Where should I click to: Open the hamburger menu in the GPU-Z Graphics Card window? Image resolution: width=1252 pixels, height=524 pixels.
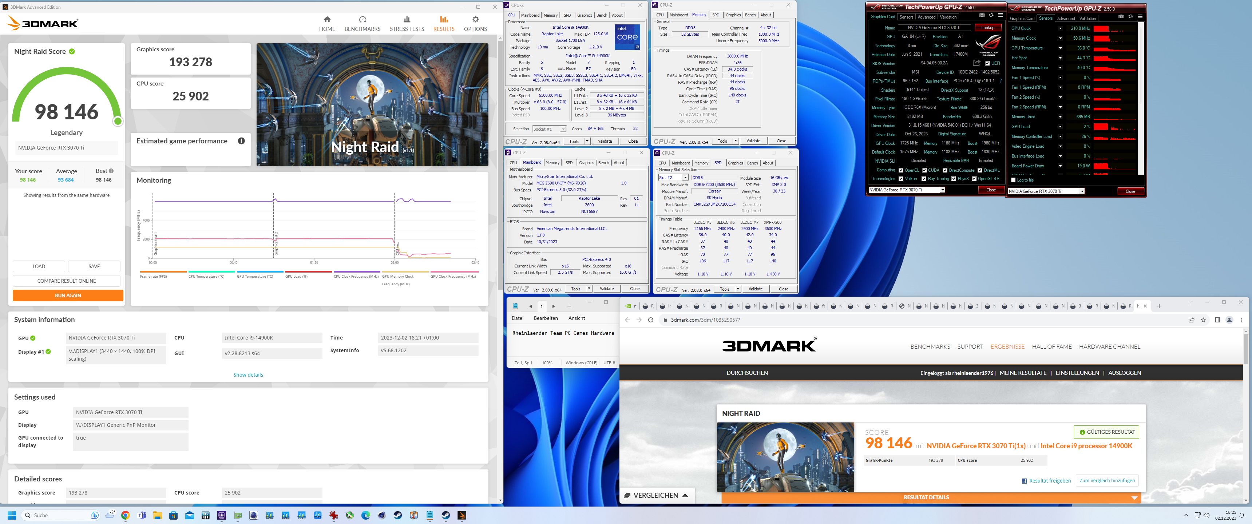pyautogui.click(x=1000, y=15)
